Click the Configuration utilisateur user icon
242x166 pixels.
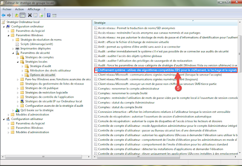(x=8, y=119)
